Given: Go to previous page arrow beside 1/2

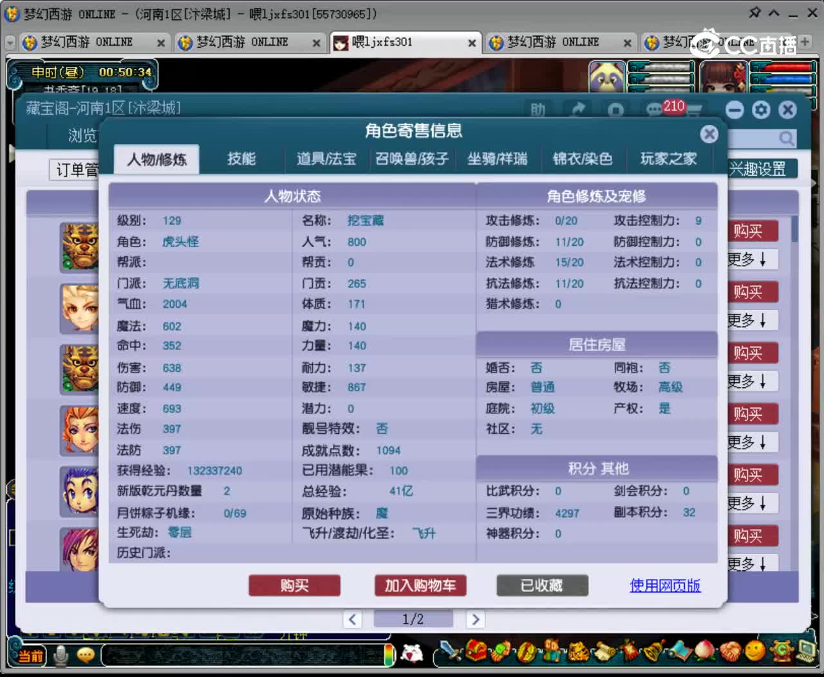Looking at the screenshot, I should point(352,619).
